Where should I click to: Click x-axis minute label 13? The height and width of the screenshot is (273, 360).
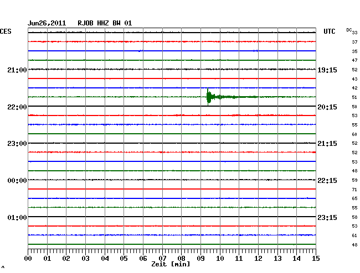[277, 258]
